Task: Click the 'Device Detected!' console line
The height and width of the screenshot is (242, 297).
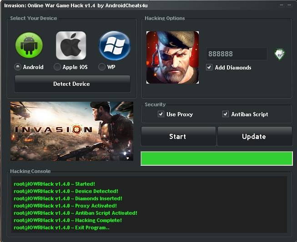Action: (66, 191)
